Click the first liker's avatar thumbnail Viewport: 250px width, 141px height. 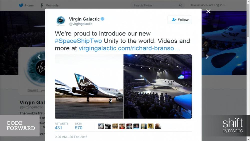pos(101,126)
